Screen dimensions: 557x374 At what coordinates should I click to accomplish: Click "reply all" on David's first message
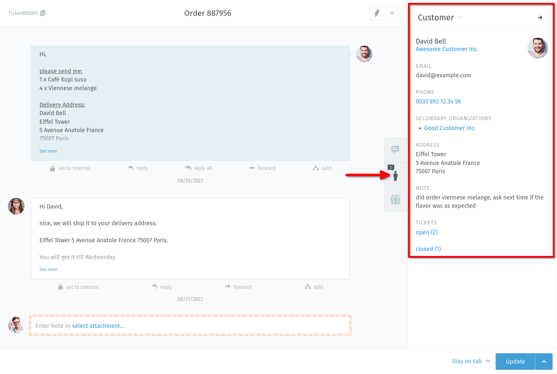[198, 168]
